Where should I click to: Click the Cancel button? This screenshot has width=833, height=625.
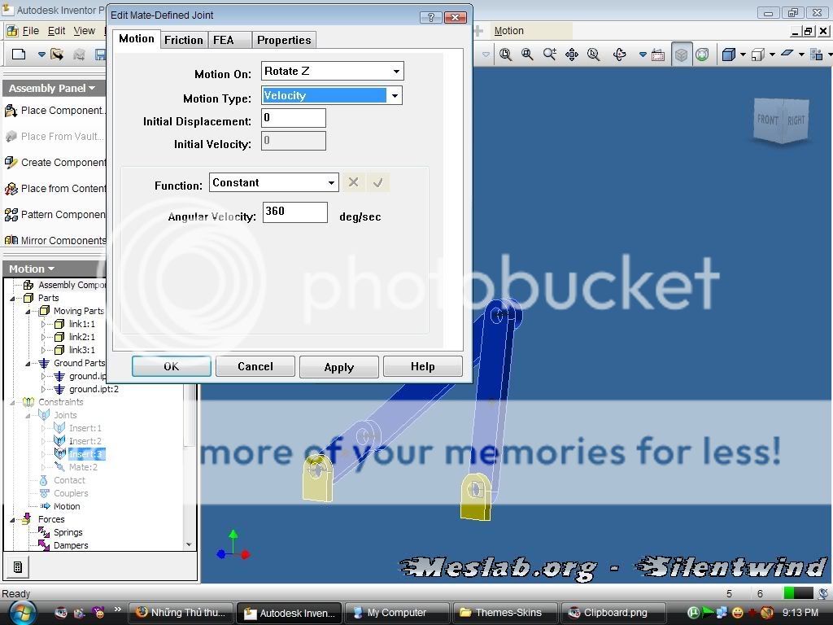click(255, 366)
